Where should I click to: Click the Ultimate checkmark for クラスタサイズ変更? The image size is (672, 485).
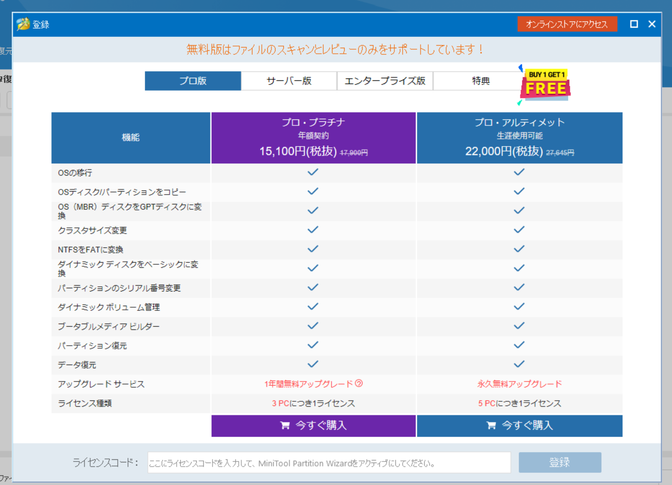[519, 229]
